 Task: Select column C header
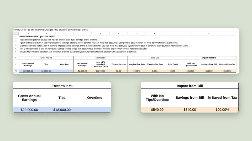click(x=64, y=34)
